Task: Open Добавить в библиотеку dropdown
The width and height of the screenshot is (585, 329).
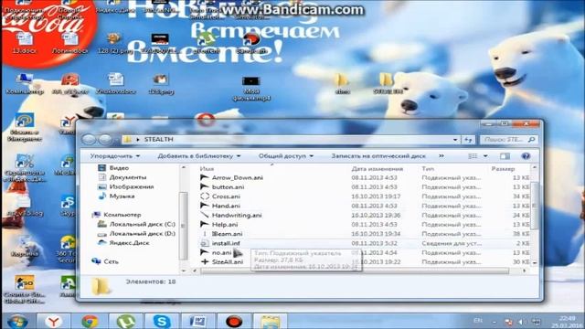Action: point(199,156)
